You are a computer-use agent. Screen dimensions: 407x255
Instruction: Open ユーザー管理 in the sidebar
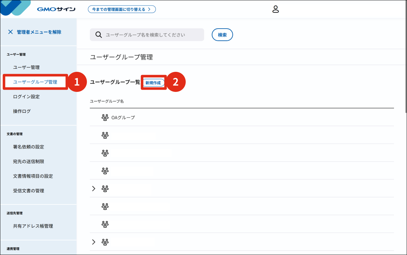26,67
